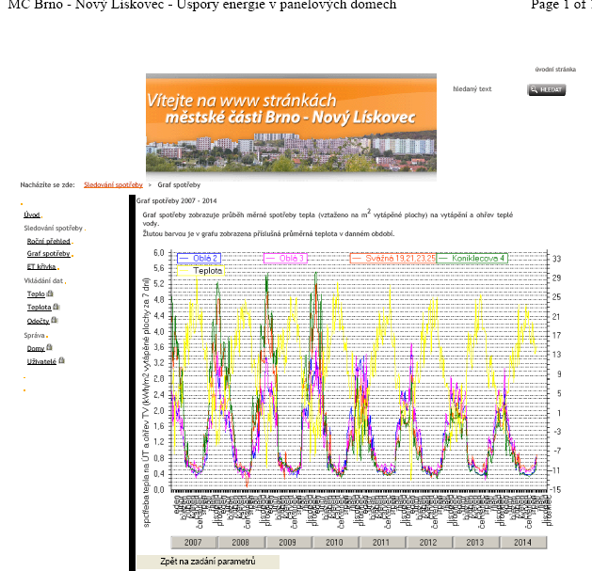
Task: Select the 2011 year button under the chart
Action: 381,543
